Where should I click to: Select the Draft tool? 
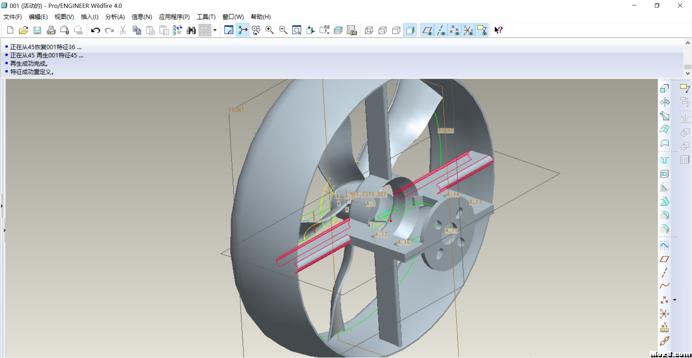tap(665, 201)
